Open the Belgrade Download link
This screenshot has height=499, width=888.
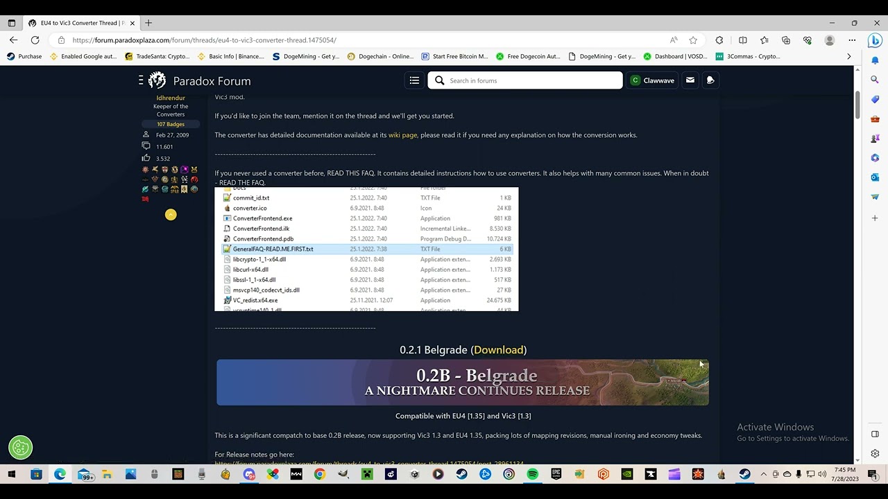[x=499, y=350]
